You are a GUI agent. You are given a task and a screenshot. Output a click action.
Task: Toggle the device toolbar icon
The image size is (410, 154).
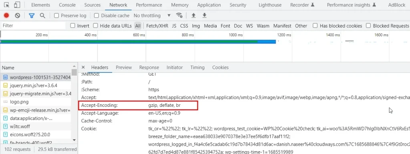pos(17,5)
